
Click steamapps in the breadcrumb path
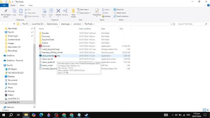click(66, 24)
